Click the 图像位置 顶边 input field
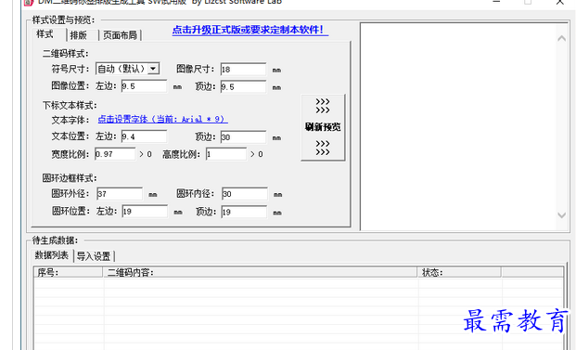The width and height of the screenshot is (576, 350). [243, 86]
